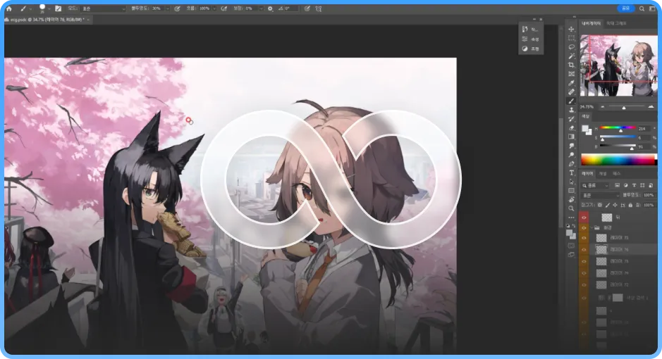Click the hue H slider
662x359 pixels.
click(x=618, y=128)
